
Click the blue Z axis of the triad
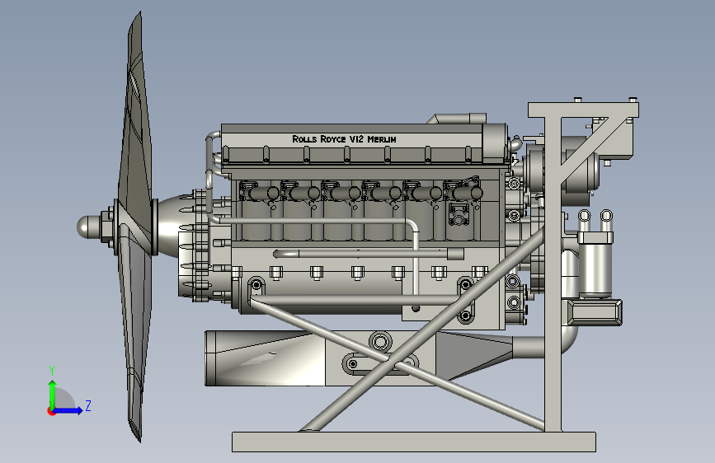(x=68, y=410)
